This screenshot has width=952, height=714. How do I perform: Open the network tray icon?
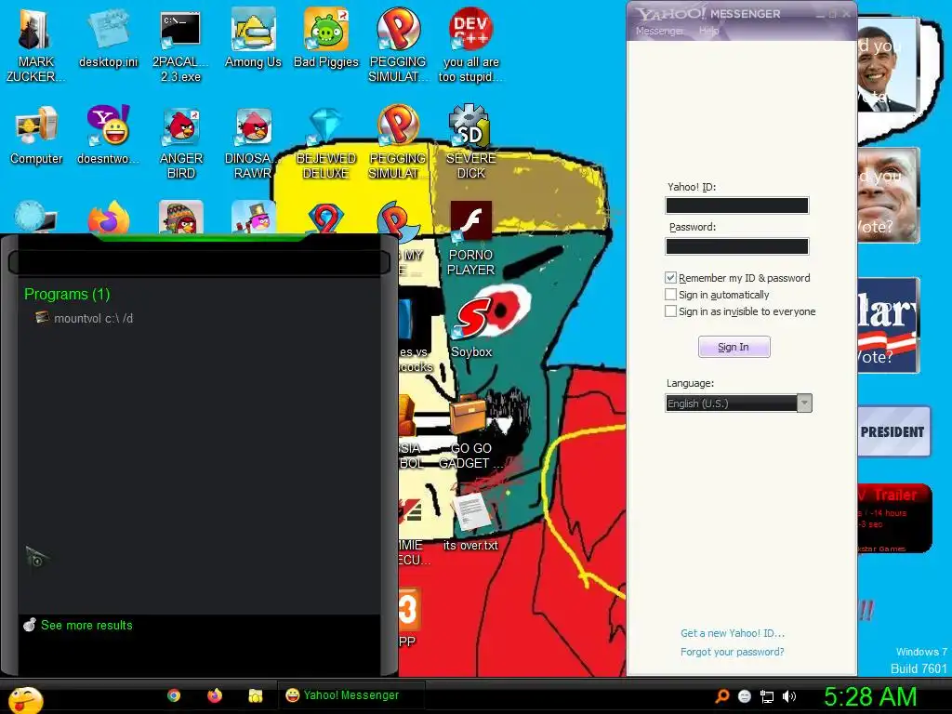(767, 696)
